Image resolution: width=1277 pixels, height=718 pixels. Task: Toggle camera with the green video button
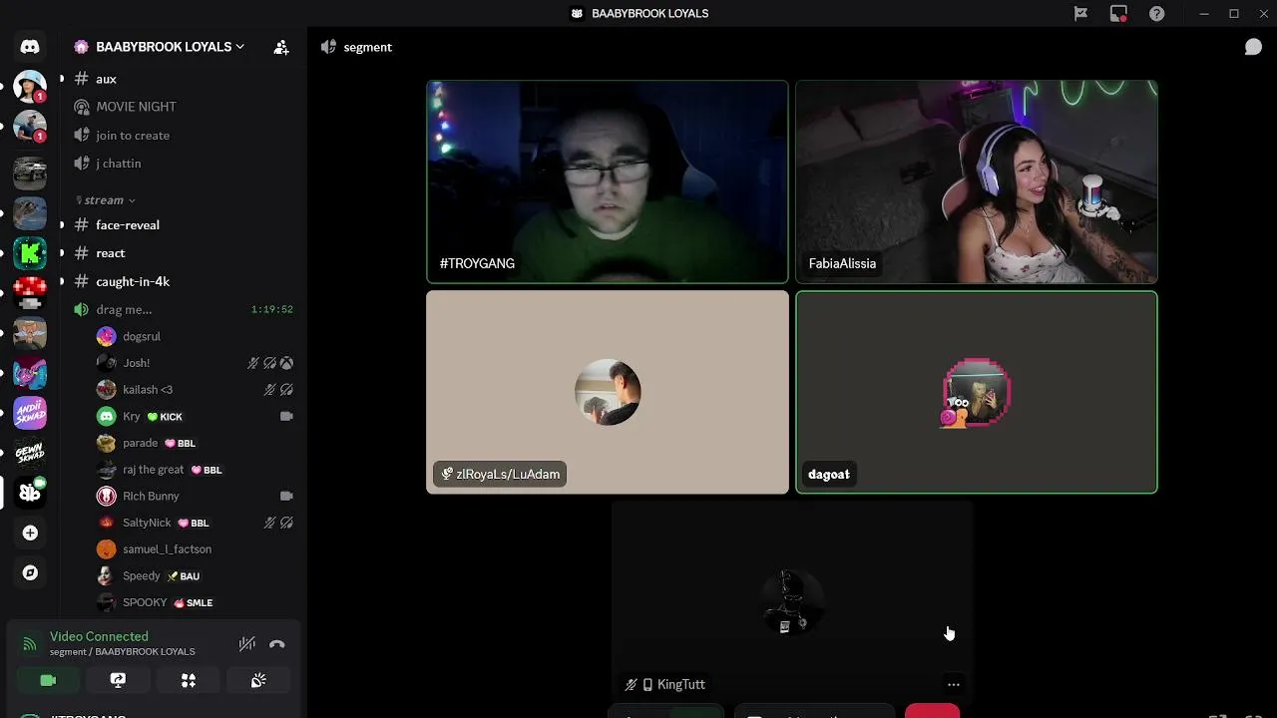[48, 680]
